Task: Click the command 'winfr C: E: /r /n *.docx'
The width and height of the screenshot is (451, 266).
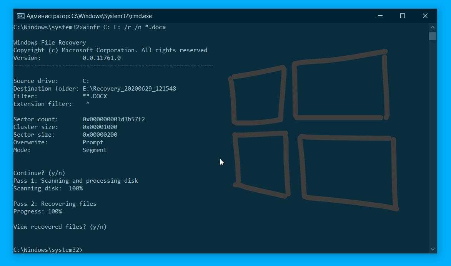Action: click(124, 27)
